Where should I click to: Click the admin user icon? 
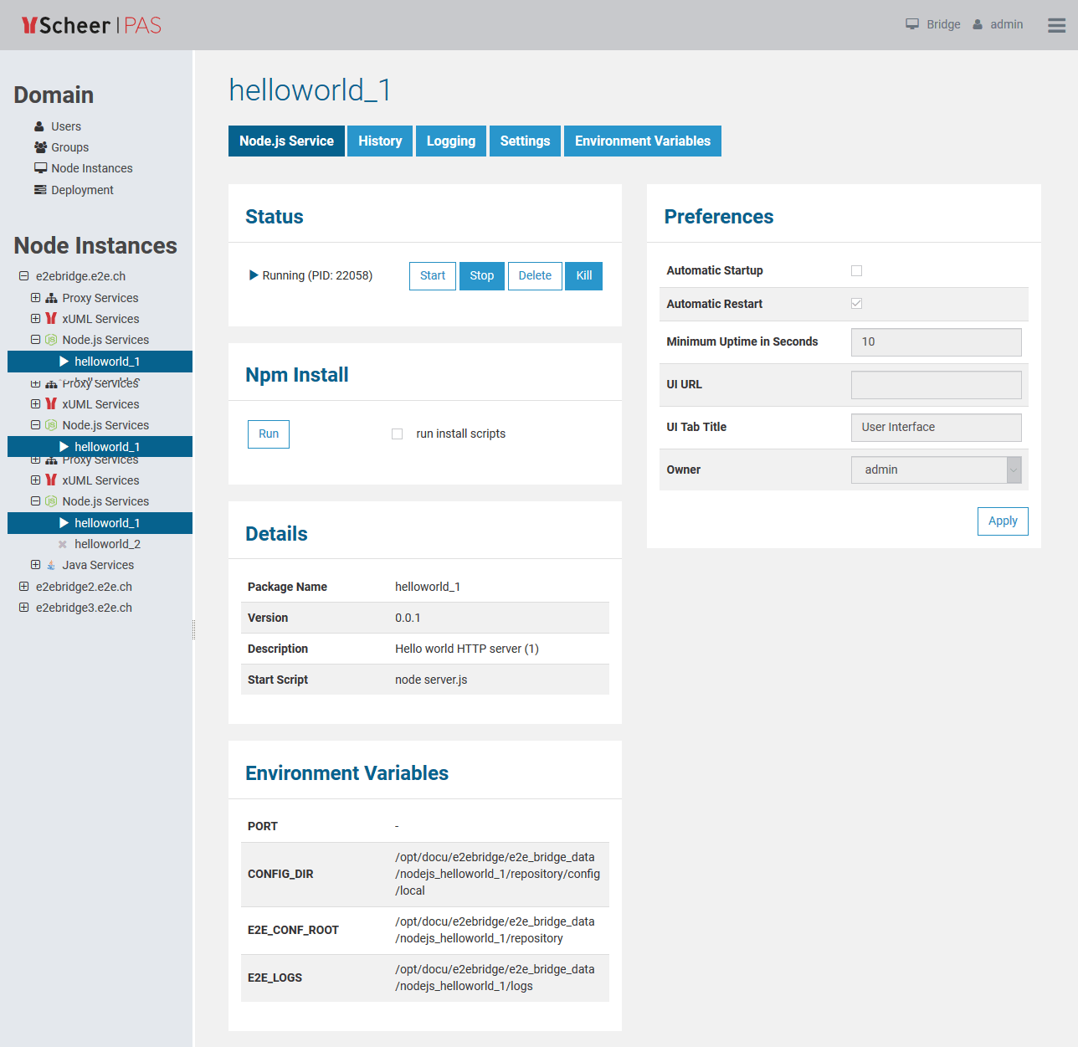978,24
